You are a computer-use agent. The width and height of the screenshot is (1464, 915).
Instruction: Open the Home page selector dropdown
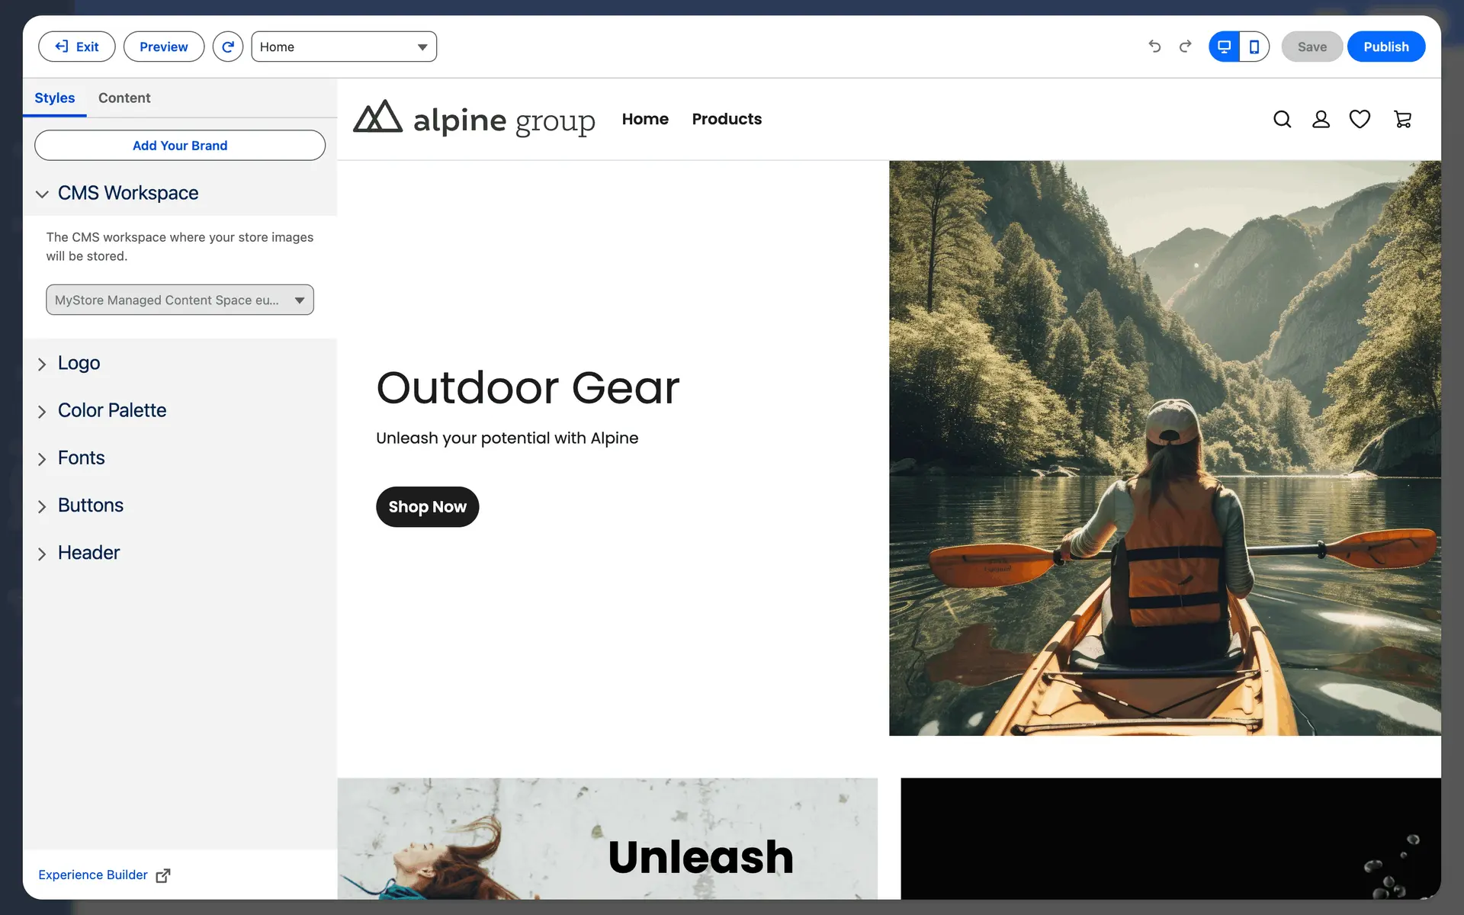[344, 47]
